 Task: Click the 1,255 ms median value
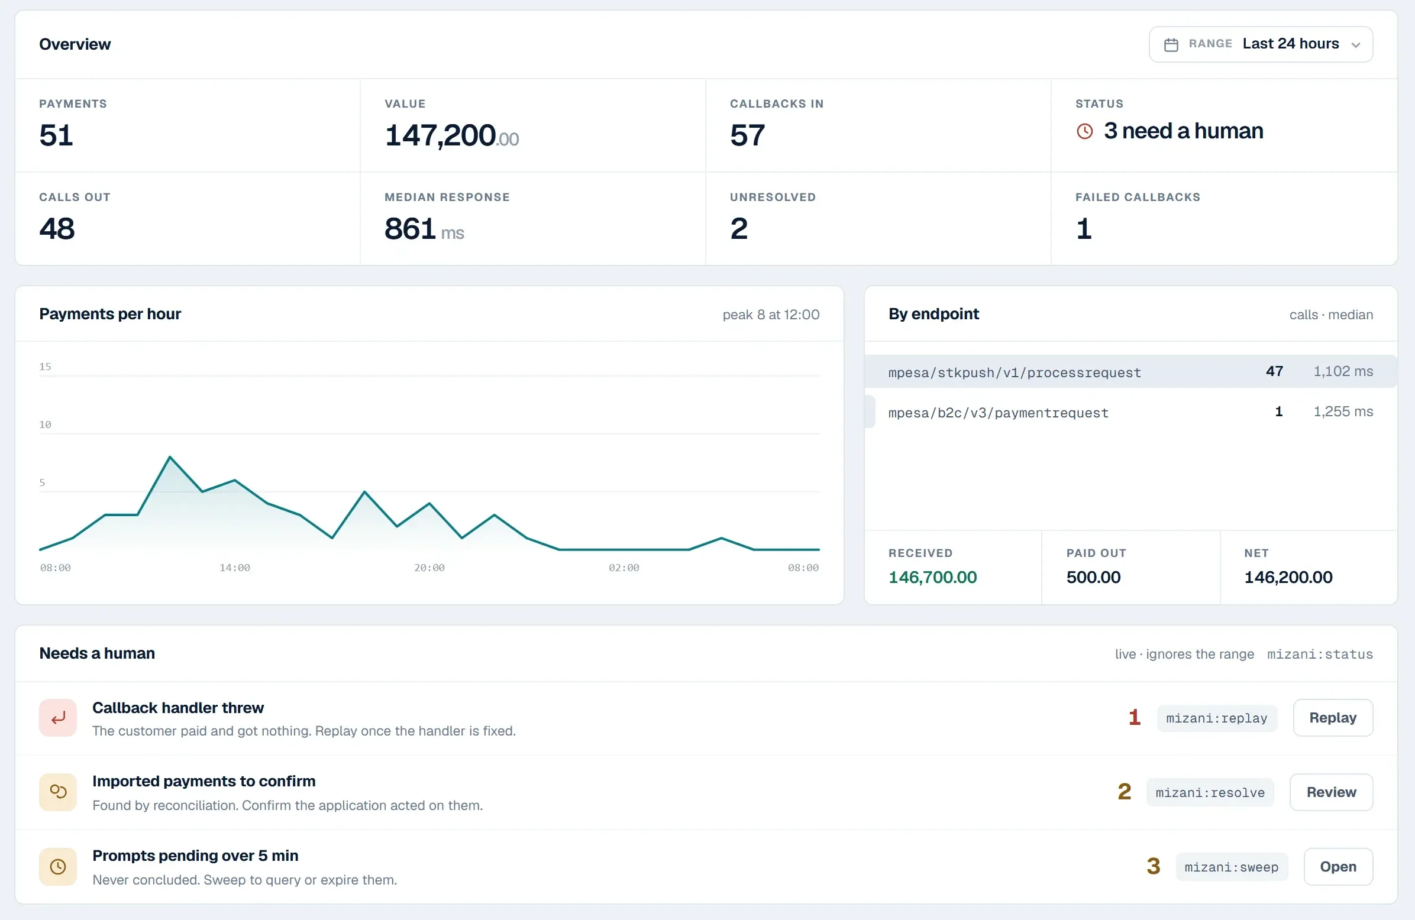1343,412
